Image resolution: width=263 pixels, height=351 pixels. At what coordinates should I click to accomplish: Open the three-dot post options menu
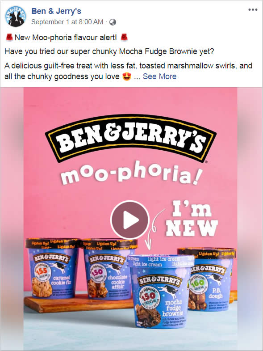pyautogui.click(x=253, y=10)
